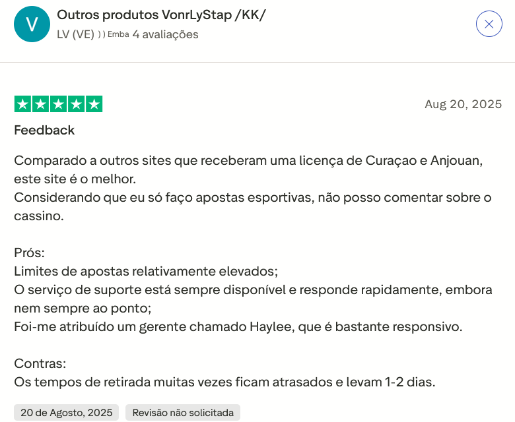
Task: Click the line about gerente chamado Haylee
Action: [x=238, y=326]
